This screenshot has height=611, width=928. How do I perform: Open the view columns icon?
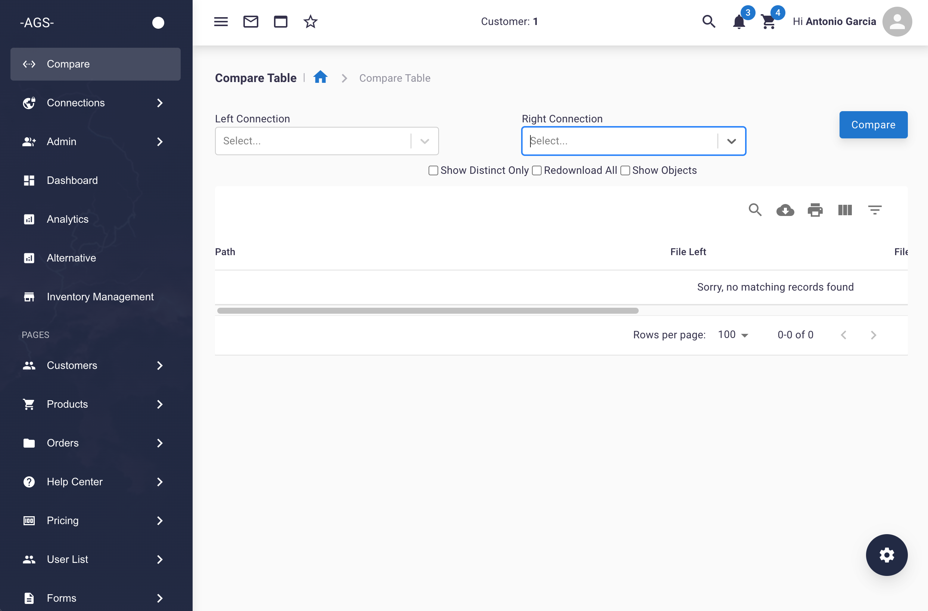[845, 210]
